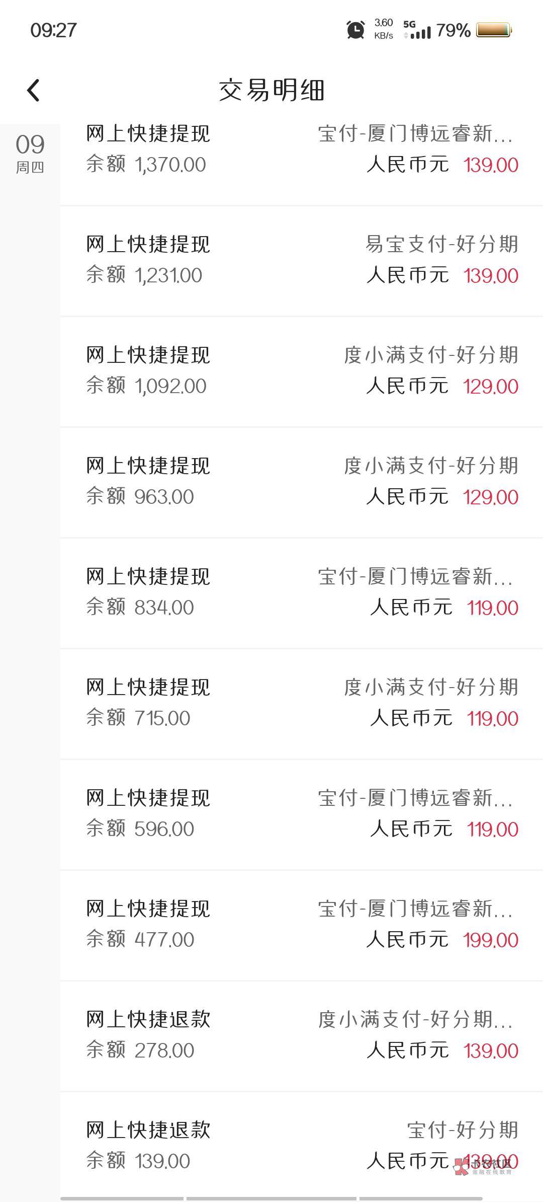The width and height of the screenshot is (543, 1202).
Task: Open the transaction with balance 1,092.00
Action: 302,371
